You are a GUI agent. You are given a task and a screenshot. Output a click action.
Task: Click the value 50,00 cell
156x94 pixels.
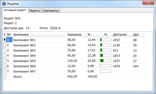[77, 40]
